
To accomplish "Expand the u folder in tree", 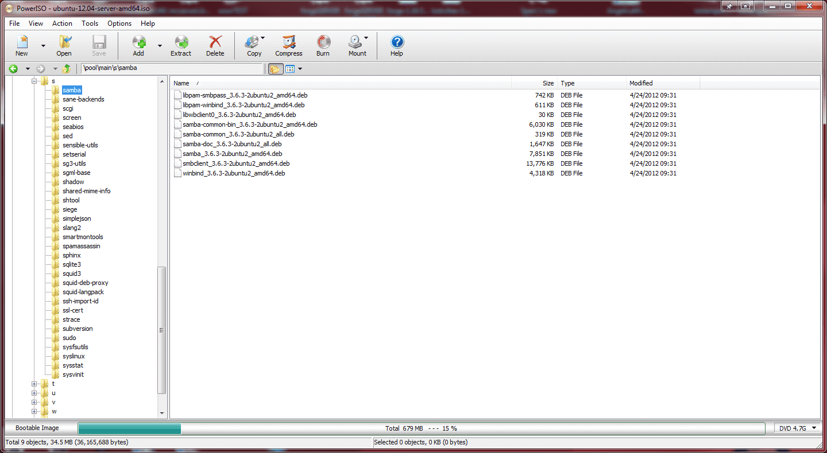I will coord(34,393).
